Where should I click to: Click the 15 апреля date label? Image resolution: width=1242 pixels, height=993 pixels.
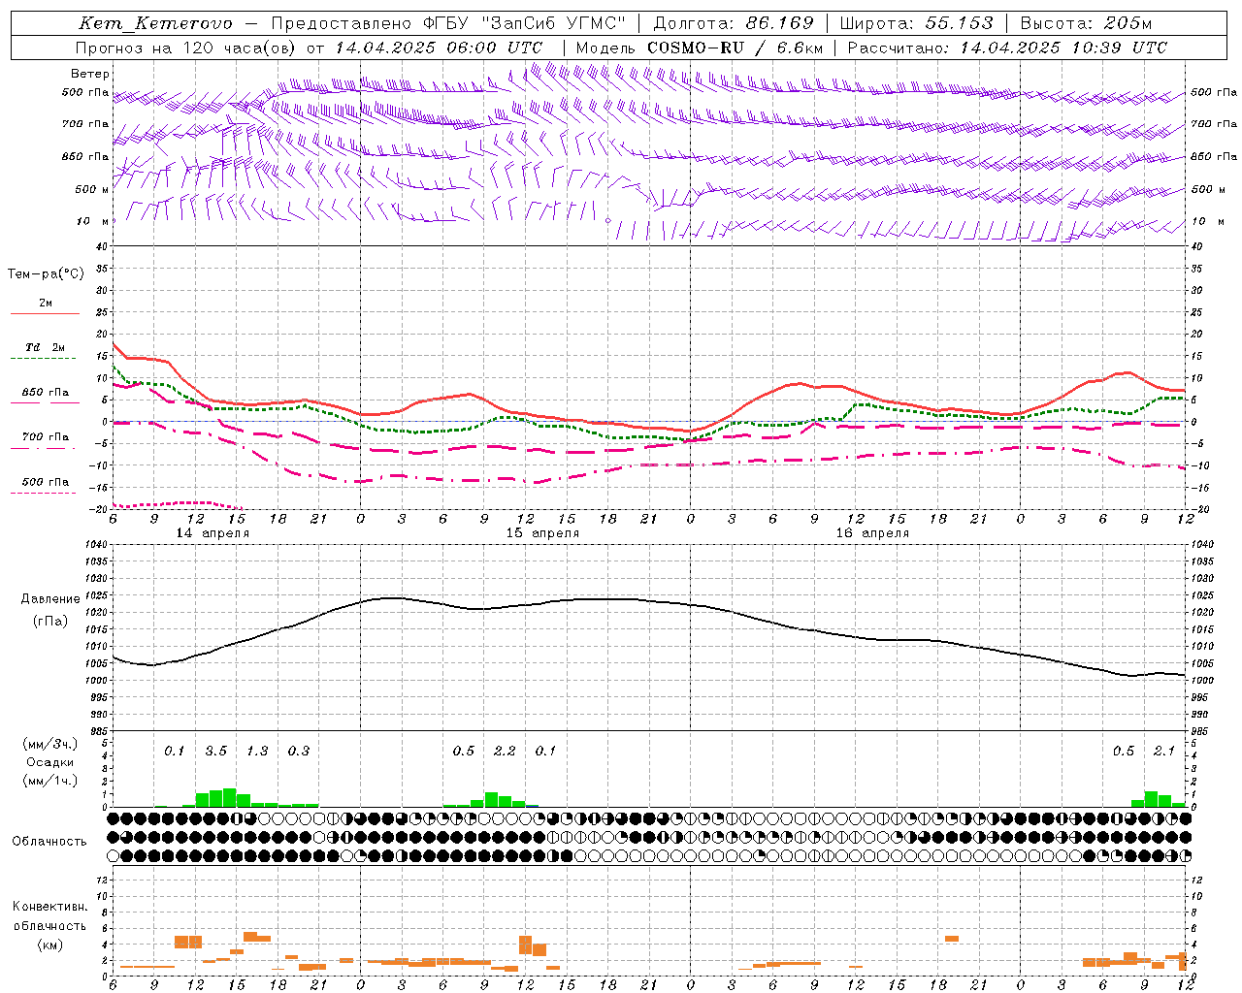tap(541, 533)
